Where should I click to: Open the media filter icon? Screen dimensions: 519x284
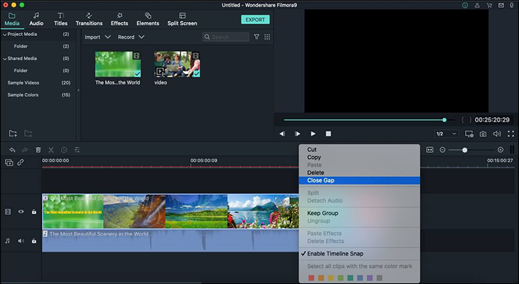click(257, 37)
